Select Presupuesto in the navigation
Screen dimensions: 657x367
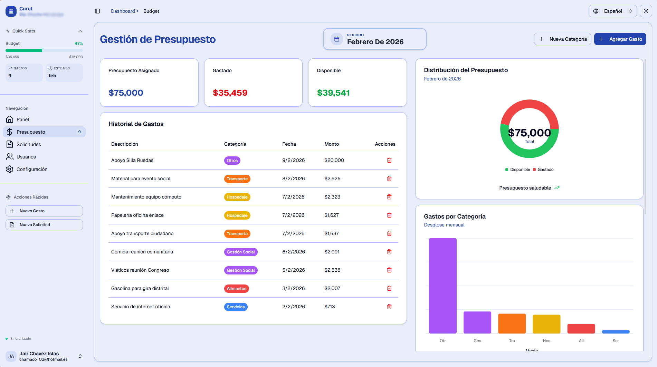tap(31, 132)
